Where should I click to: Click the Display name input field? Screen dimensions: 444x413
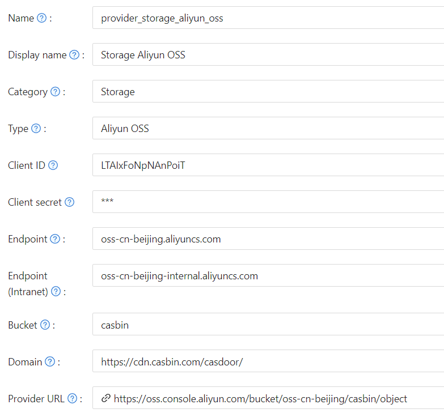pyautogui.click(x=268, y=55)
